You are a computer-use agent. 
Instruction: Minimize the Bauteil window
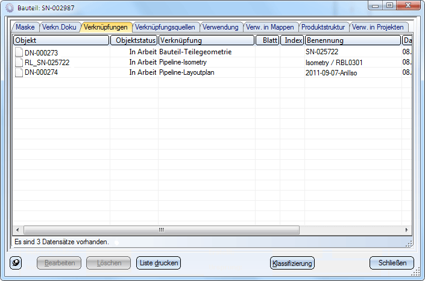pyautogui.click(x=376, y=5)
